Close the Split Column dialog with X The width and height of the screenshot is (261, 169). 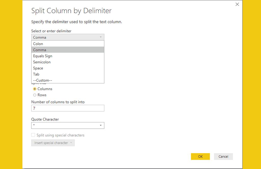point(237,4)
